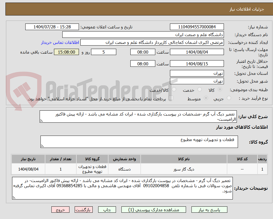This screenshot has height=219, width=273.
Task: Select the کالا/خدمت classification option
Action: [175, 89]
